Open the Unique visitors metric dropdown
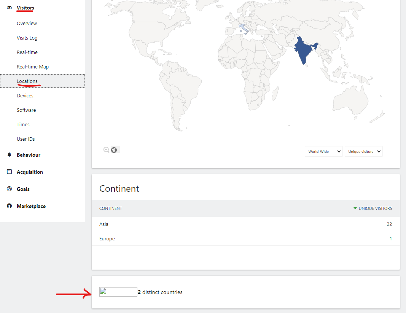 (363, 151)
